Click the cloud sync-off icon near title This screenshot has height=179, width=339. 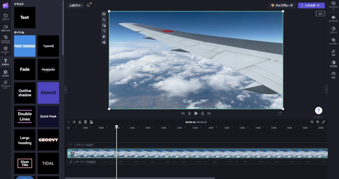(88, 6)
